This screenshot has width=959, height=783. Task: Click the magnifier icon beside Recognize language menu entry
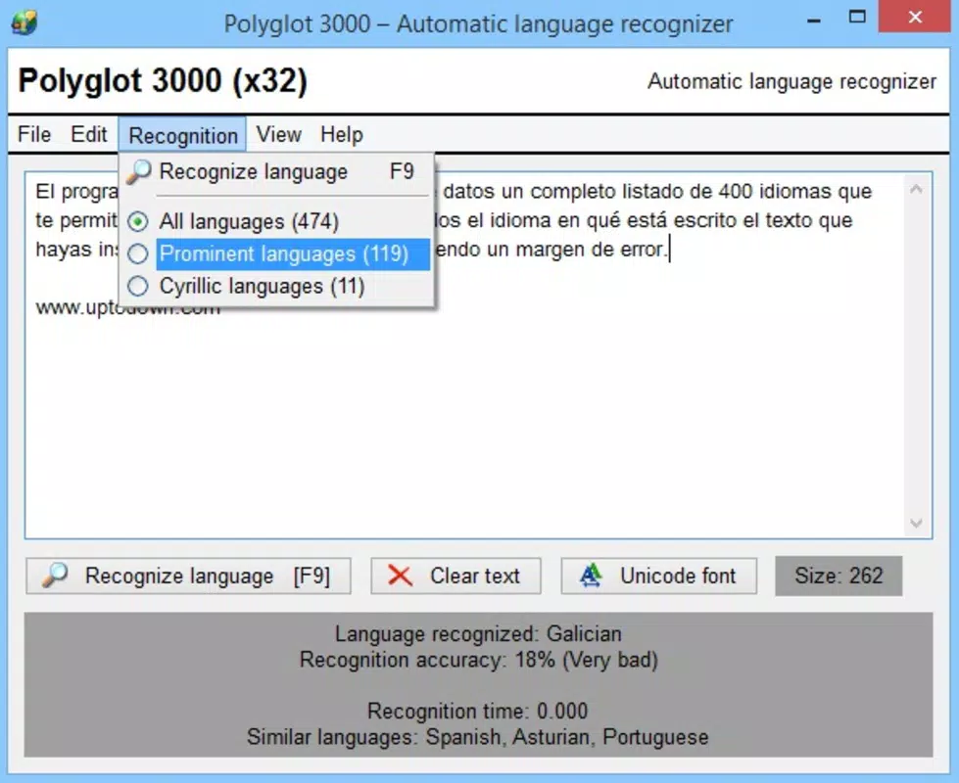pyautogui.click(x=139, y=171)
